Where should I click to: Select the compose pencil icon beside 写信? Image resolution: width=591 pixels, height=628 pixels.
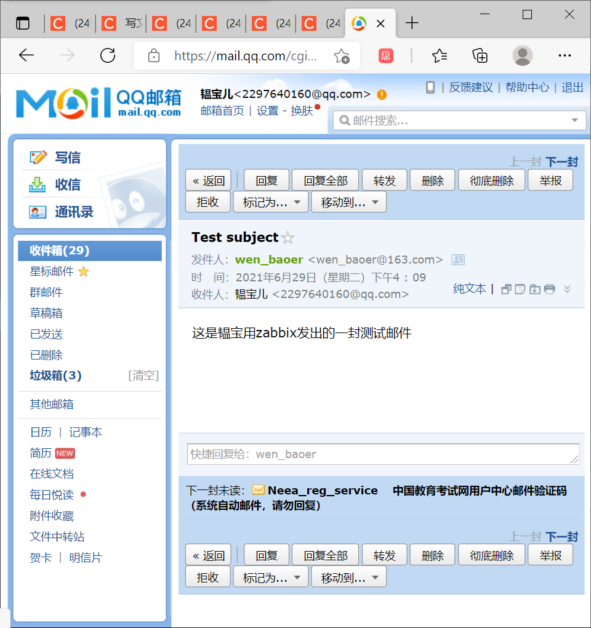coord(38,158)
